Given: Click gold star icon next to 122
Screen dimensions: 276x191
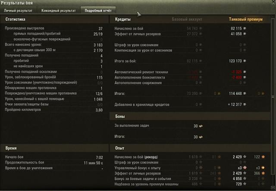Looking at the screenshot, I should click(263, 157).
